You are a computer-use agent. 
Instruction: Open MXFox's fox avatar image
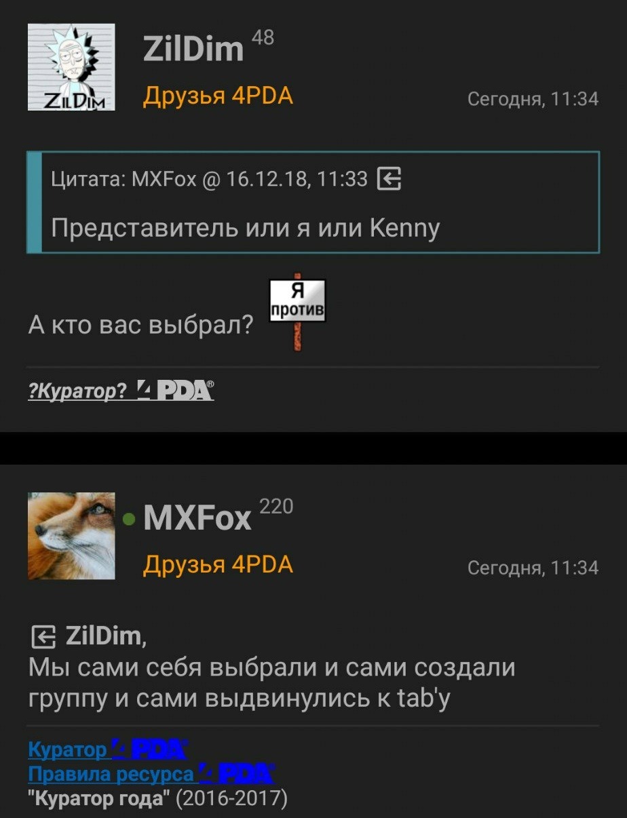(71, 536)
